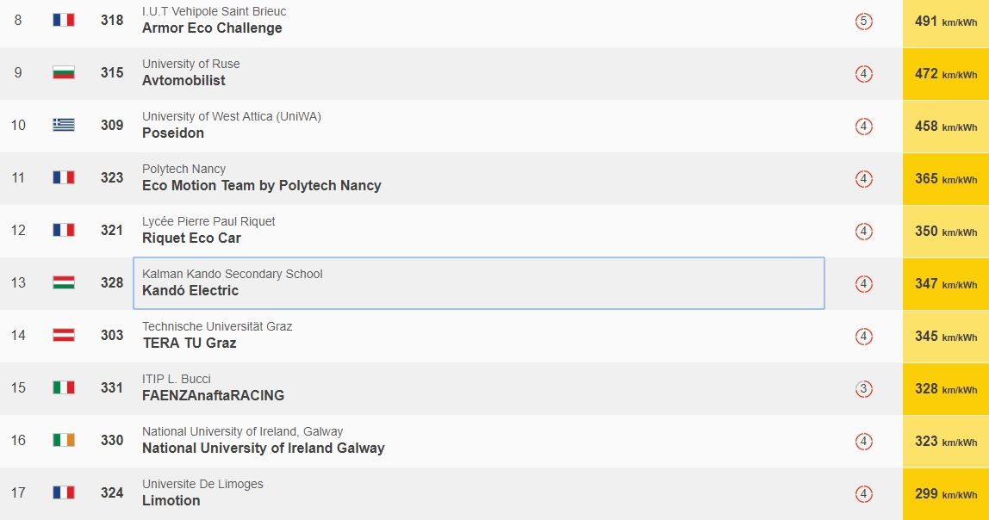Click the French flag for Armor Eco Challenge
Image resolution: width=989 pixels, height=520 pixels.
pos(64,20)
